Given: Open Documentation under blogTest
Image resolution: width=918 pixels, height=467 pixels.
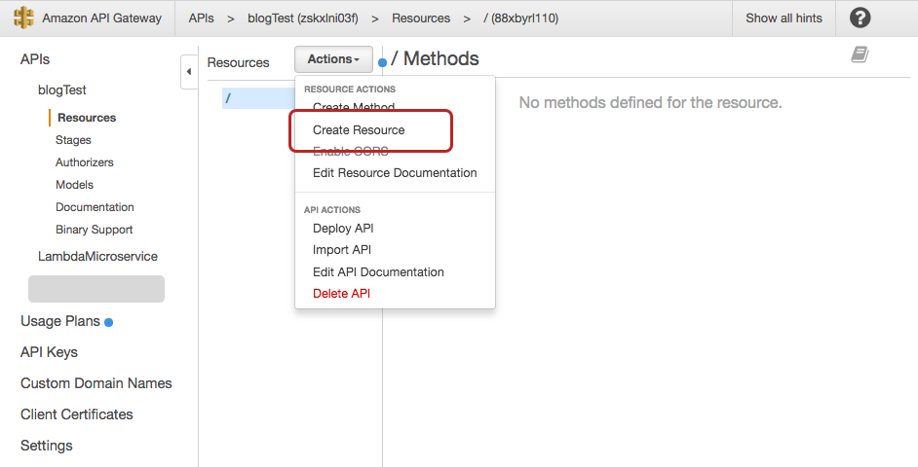Looking at the screenshot, I should (x=95, y=207).
